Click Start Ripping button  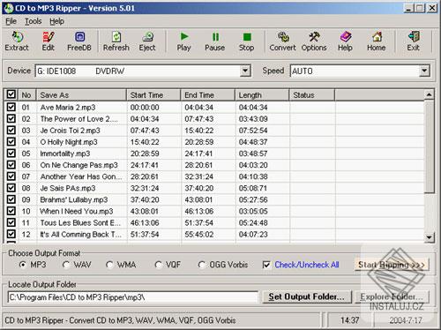tap(392, 265)
